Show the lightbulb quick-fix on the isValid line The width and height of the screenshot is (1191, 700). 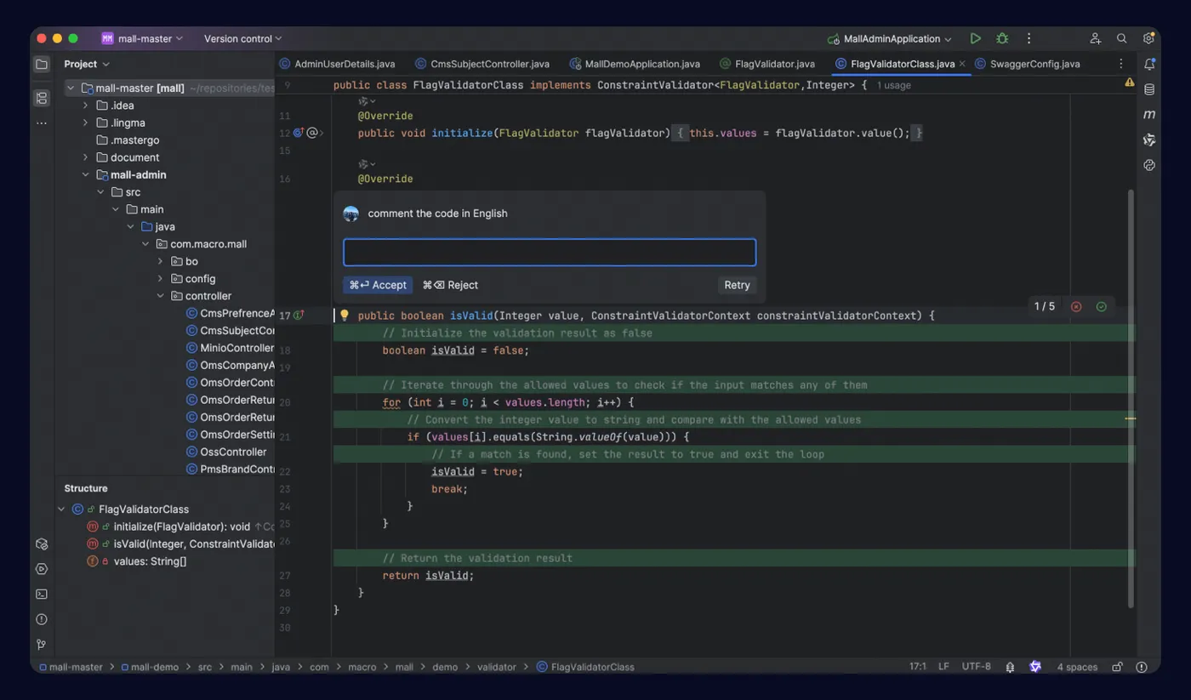[345, 316]
